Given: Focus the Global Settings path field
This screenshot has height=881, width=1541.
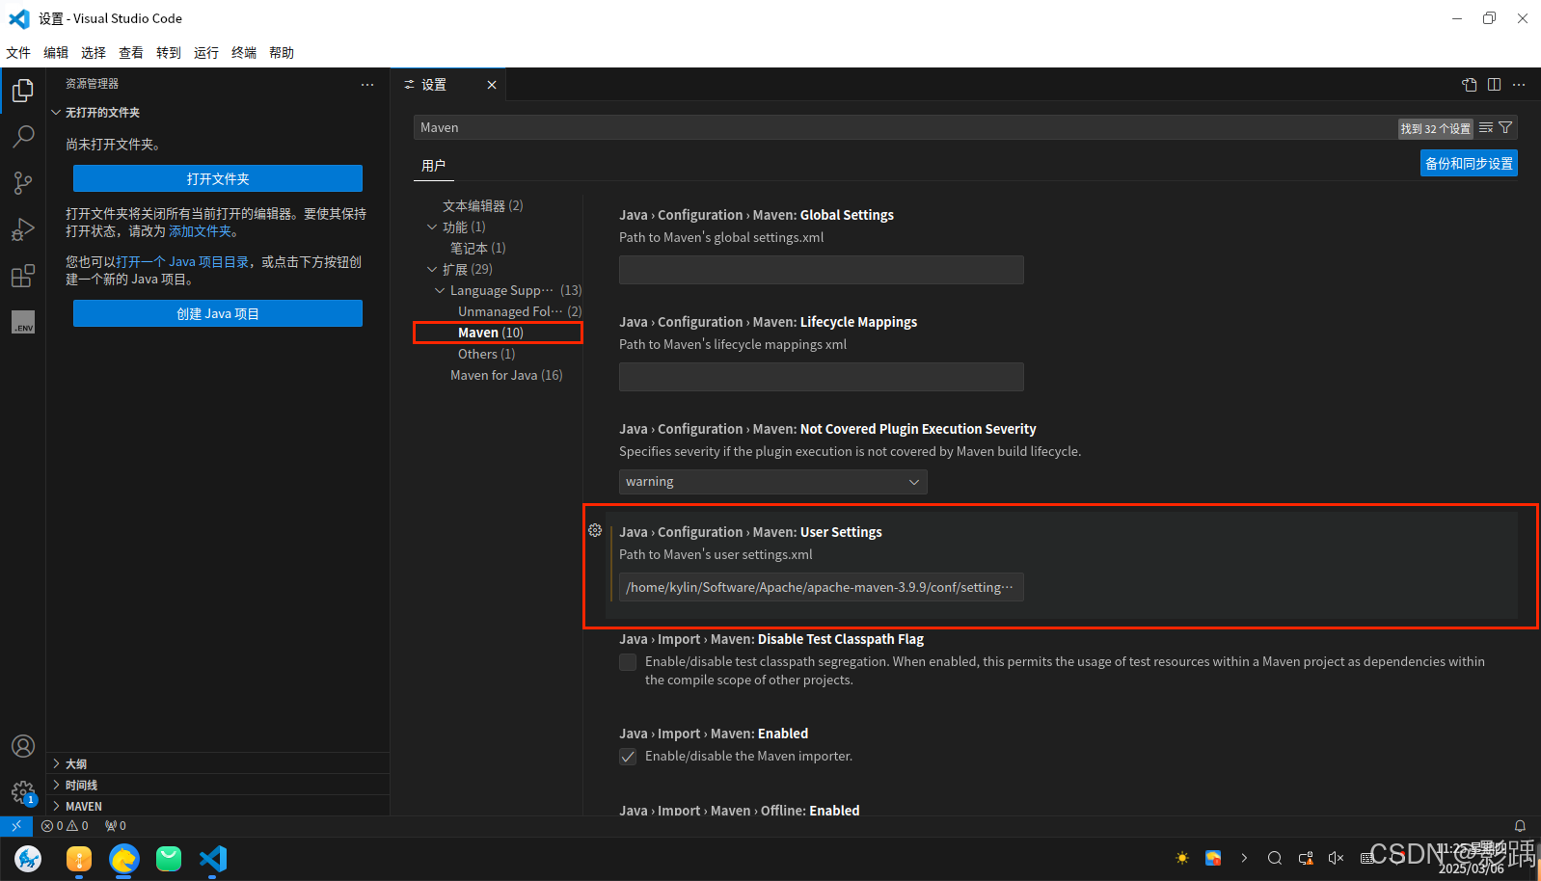Looking at the screenshot, I should coord(822,270).
